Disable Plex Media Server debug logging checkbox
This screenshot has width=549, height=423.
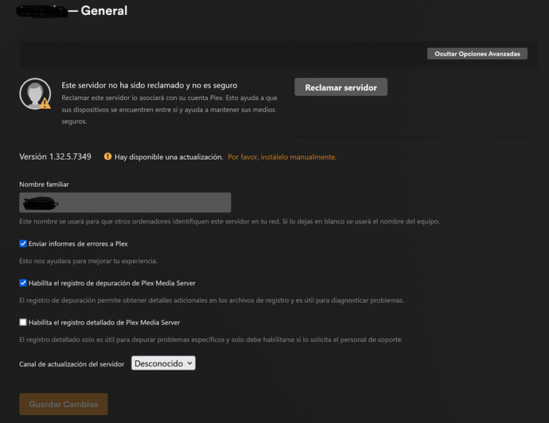coord(23,283)
